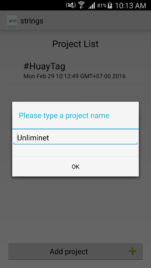Tap the 10:13 AM clock

(x=131, y=6)
